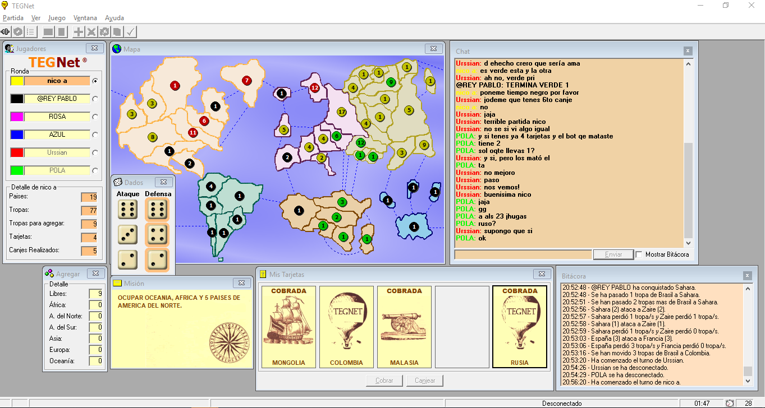Enable the Mostrar Bitácora checkbox
This screenshot has height=408, width=765.
click(639, 254)
